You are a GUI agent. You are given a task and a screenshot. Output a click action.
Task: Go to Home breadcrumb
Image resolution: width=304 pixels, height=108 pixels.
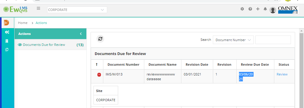pos(23,23)
